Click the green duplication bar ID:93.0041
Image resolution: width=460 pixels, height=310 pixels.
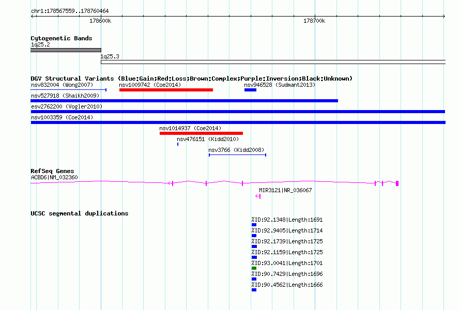point(254,268)
